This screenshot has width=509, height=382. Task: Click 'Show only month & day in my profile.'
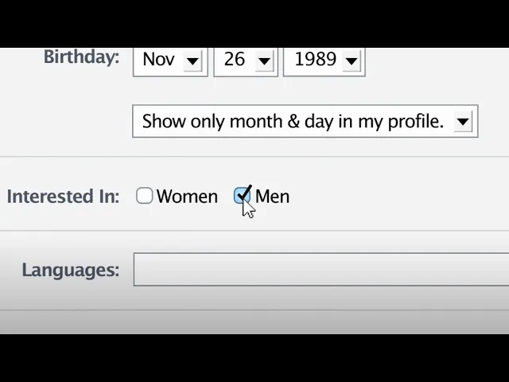pyautogui.click(x=293, y=121)
